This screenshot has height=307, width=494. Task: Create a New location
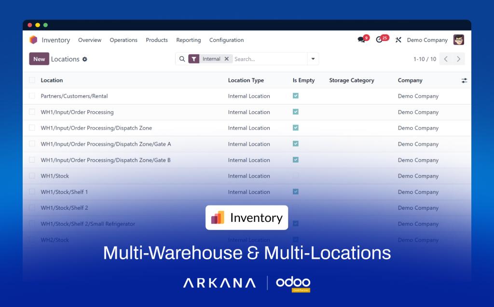pyautogui.click(x=39, y=59)
